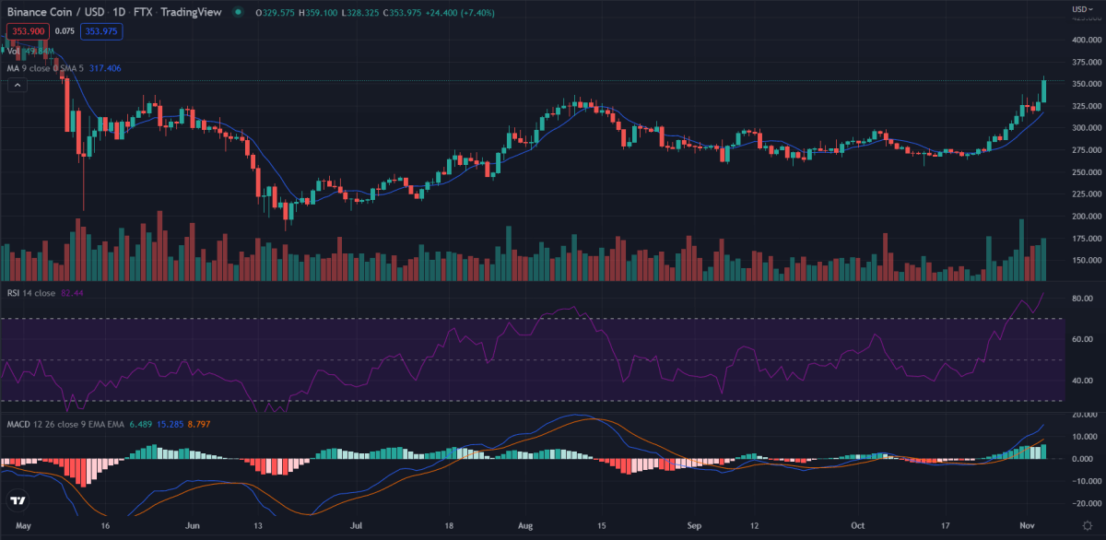Click the RSI value 82.44

click(73, 293)
